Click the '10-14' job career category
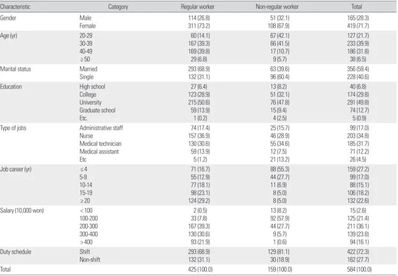Screen dimensions: 398x276 [x=86, y=185]
